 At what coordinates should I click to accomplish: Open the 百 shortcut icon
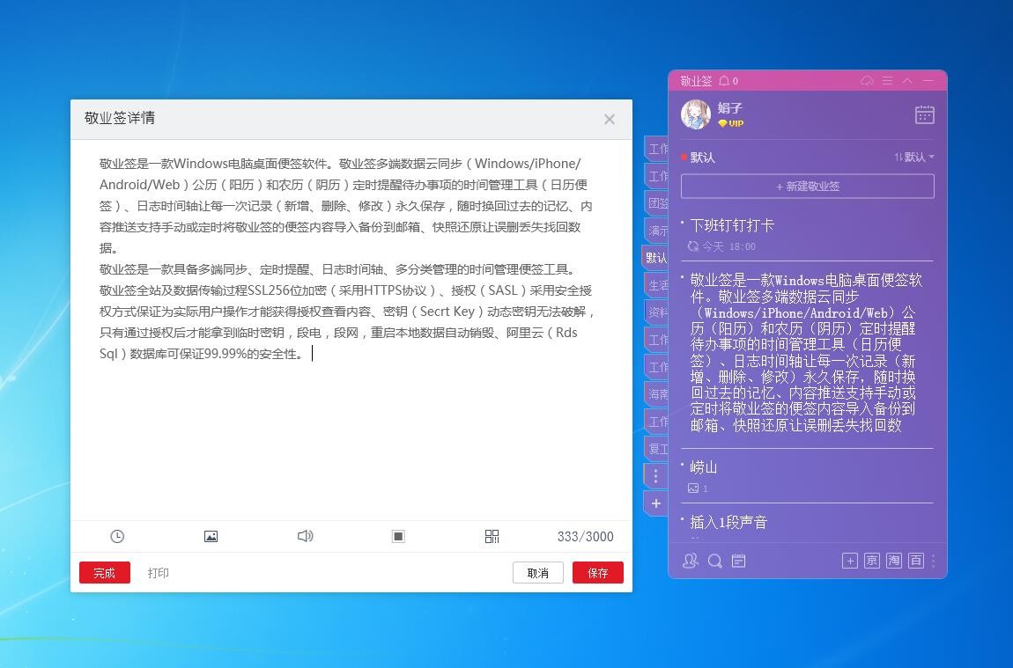915,561
